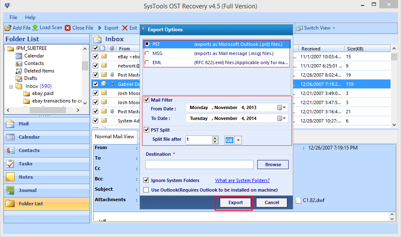Click the IPM_SUBTREE root folder icon
Viewport: 401px width, 237px height.
point(10,48)
